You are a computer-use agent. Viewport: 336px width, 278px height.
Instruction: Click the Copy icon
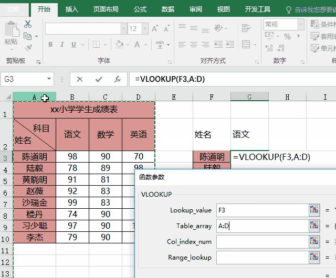coord(27,36)
